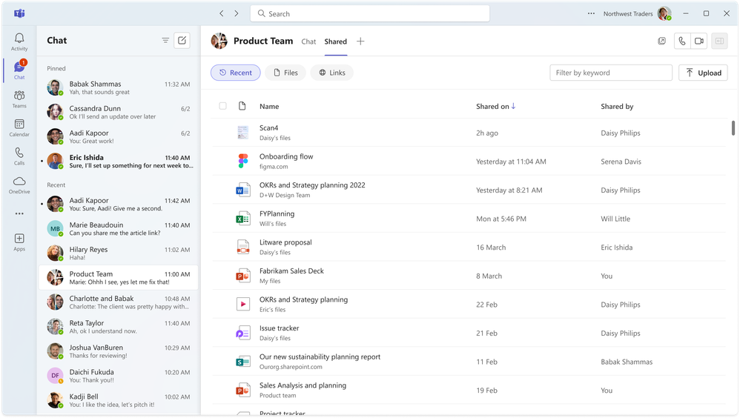The height and width of the screenshot is (418, 740).
Task: Click the Upload button
Action: pos(703,73)
